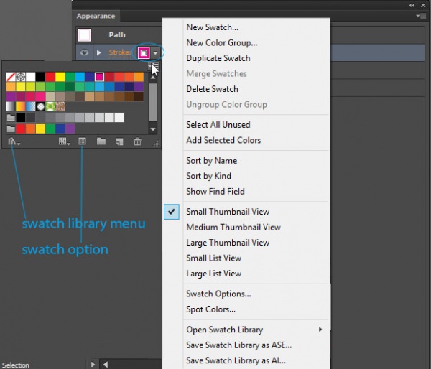Choose New Swatch... from the menu
The width and height of the screenshot is (431, 369).
[x=212, y=27]
